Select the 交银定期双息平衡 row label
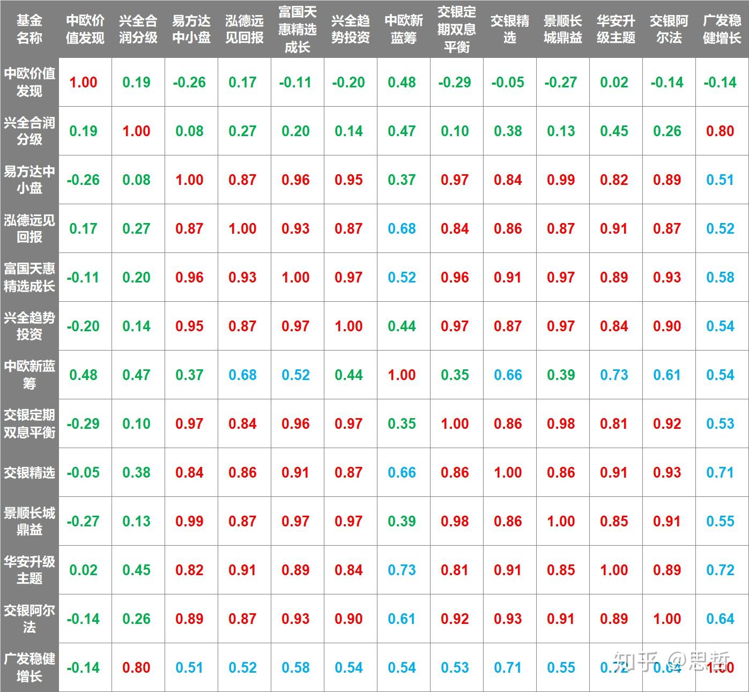749x692 pixels. click(x=29, y=423)
